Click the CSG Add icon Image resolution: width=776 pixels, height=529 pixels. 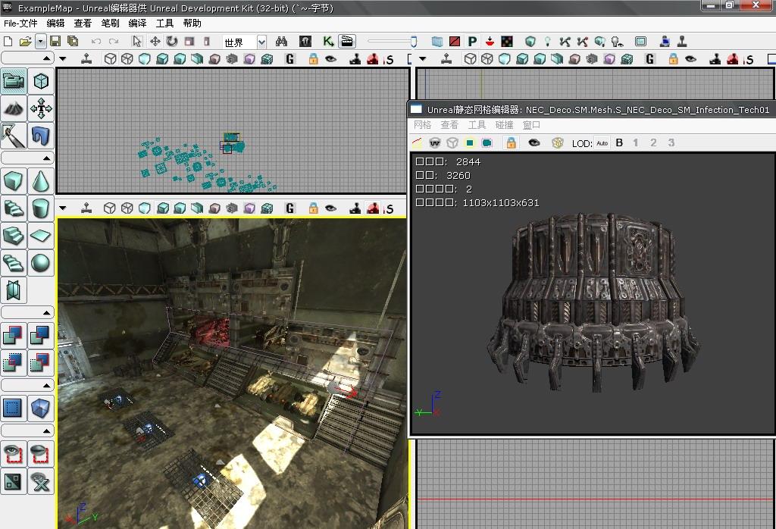(14, 336)
